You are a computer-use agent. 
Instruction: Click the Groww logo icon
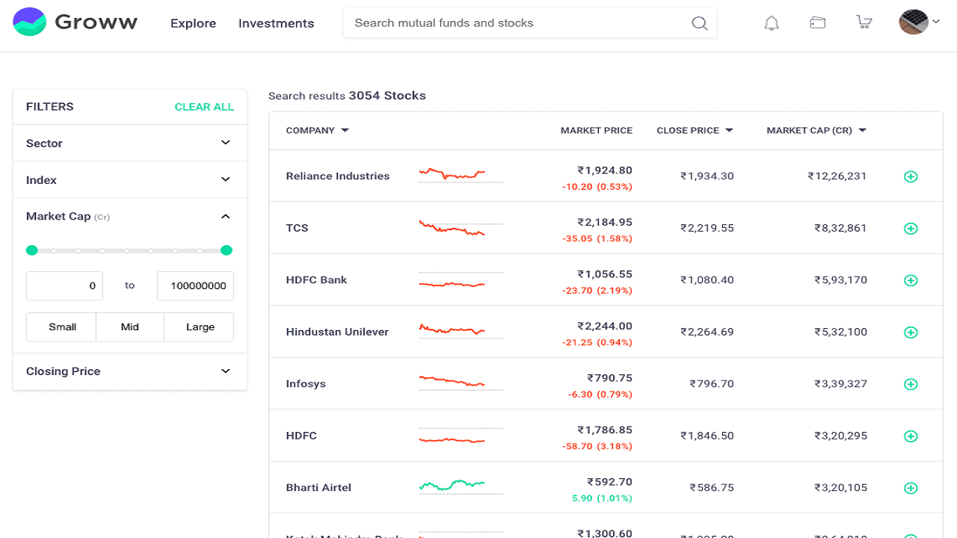(30, 22)
